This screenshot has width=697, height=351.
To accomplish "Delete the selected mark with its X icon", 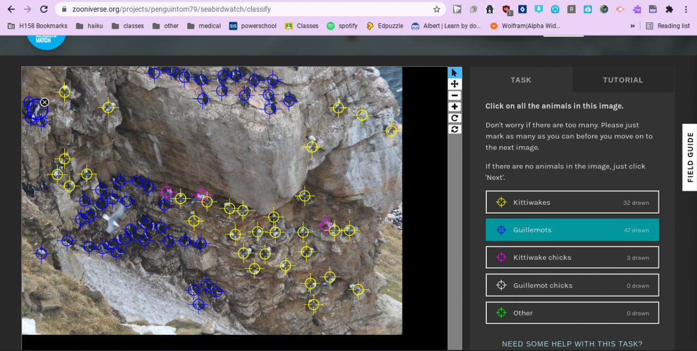I will click(x=45, y=102).
